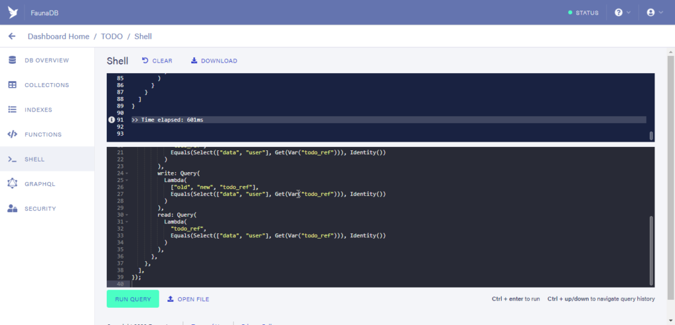Screen dimensions: 675x325
Task: Click line number 89 in the output
Action: point(120,106)
